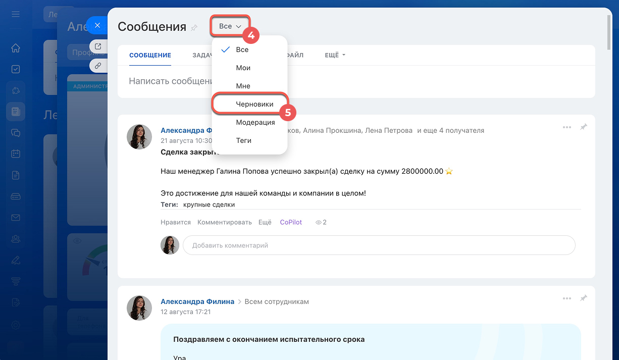Open the signature pen icon in sidebar
The width and height of the screenshot is (619, 360).
[x=16, y=260]
